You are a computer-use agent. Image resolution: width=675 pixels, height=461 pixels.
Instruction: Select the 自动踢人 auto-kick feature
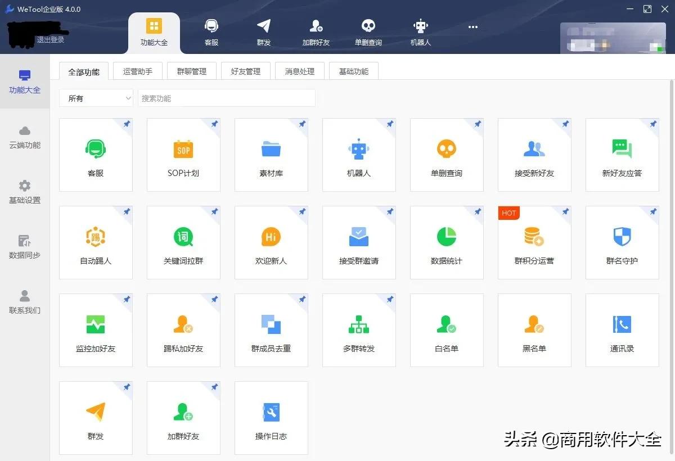[96, 242]
